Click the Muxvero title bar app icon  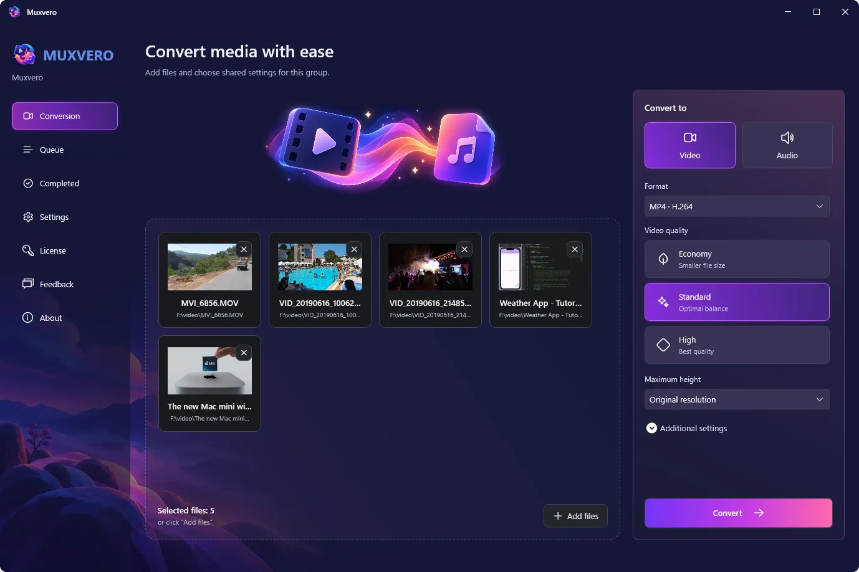click(x=14, y=12)
